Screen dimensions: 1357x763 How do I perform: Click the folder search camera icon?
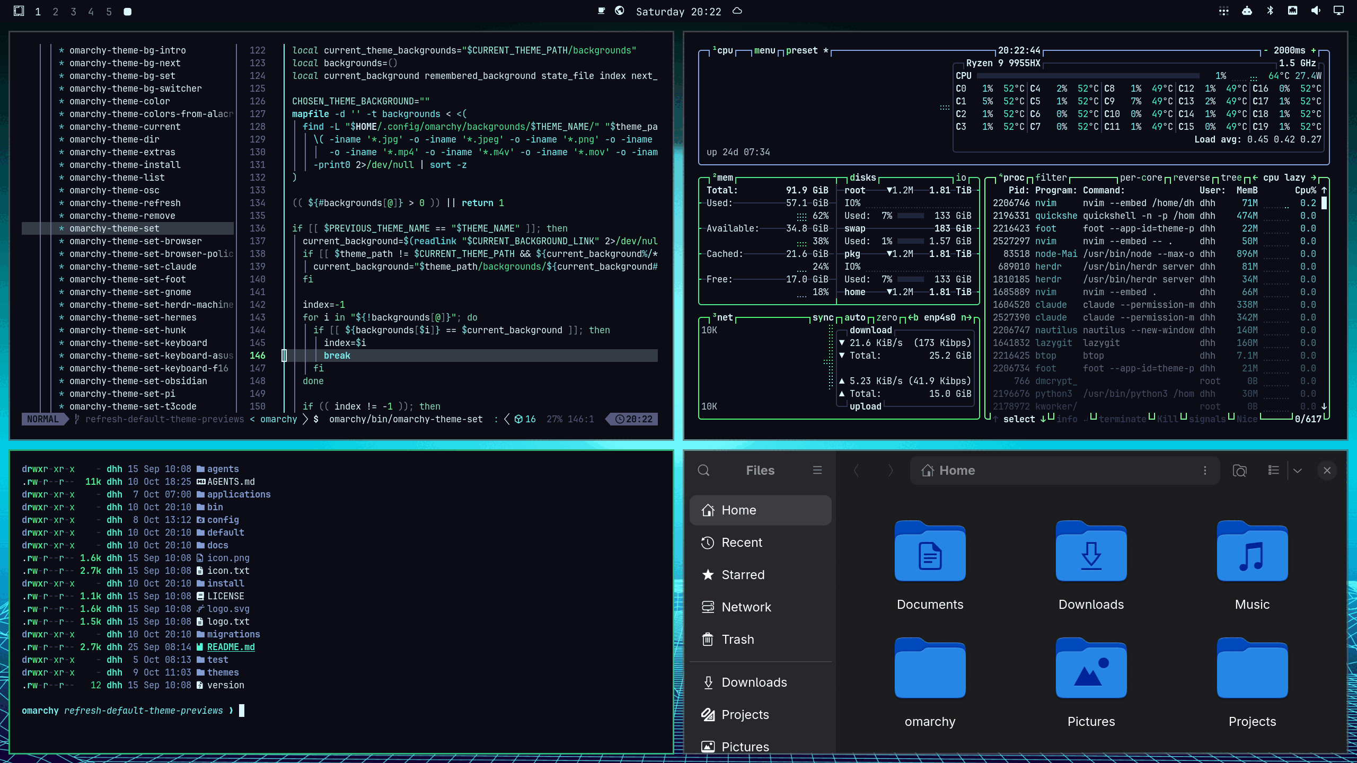1240,471
